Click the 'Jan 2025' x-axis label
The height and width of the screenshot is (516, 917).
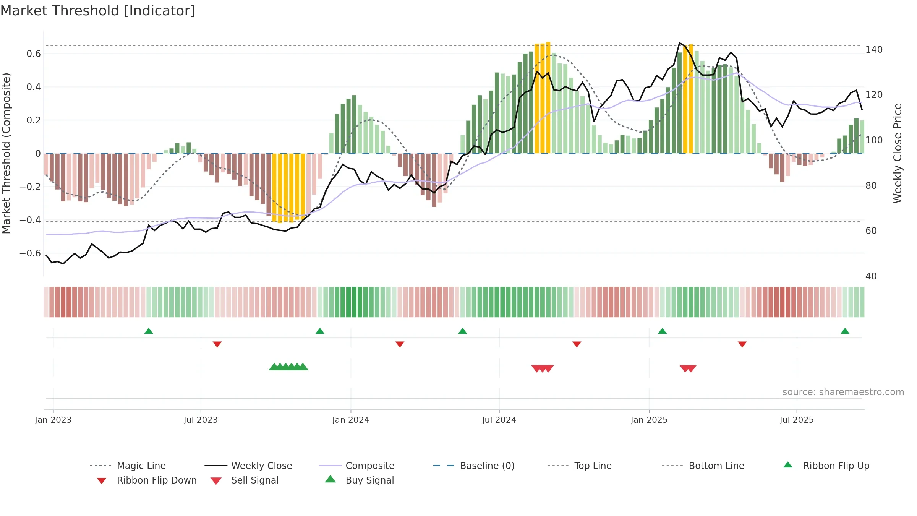tap(649, 420)
